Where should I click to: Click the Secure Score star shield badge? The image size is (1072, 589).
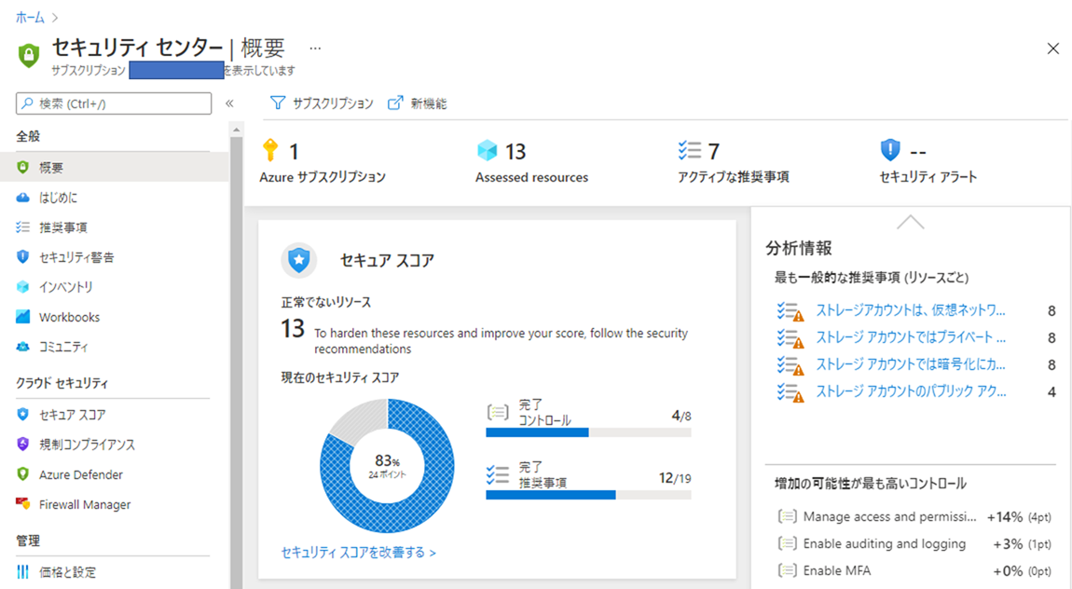pyautogui.click(x=299, y=260)
